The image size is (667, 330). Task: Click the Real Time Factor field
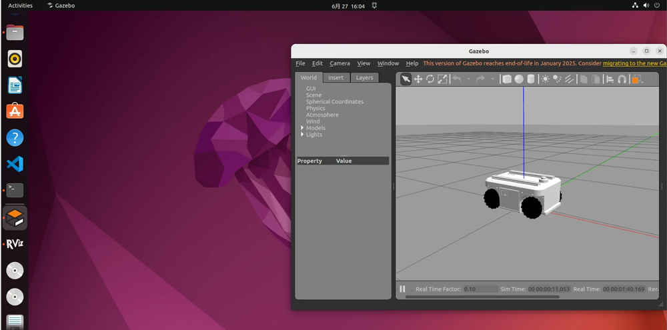(x=480, y=289)
